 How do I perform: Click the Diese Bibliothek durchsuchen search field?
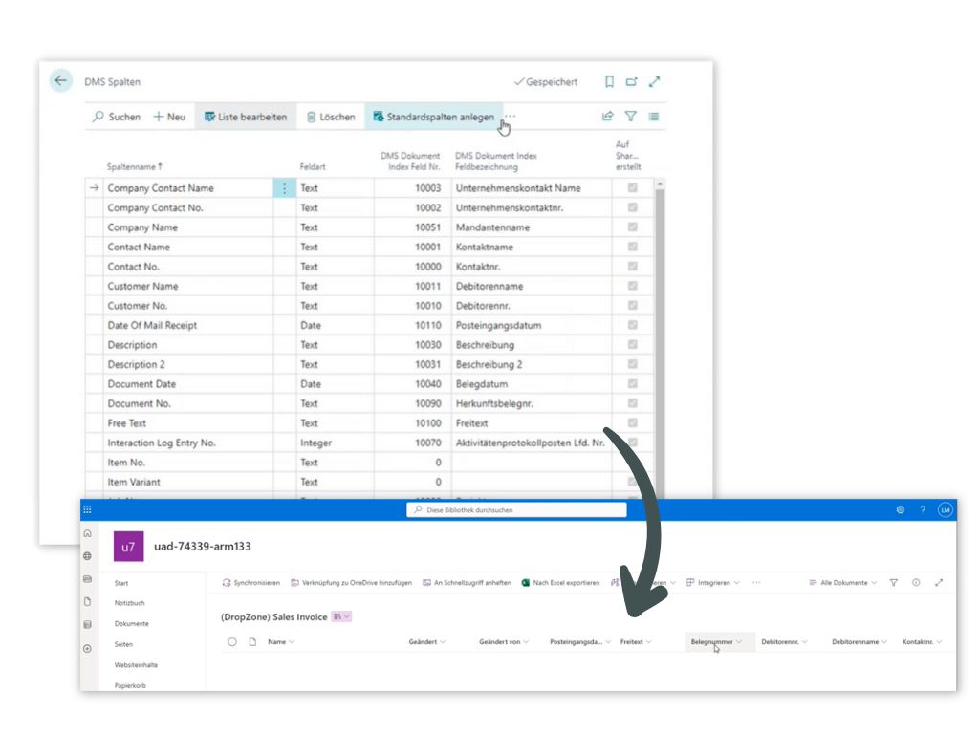click(x=516, y=509)
